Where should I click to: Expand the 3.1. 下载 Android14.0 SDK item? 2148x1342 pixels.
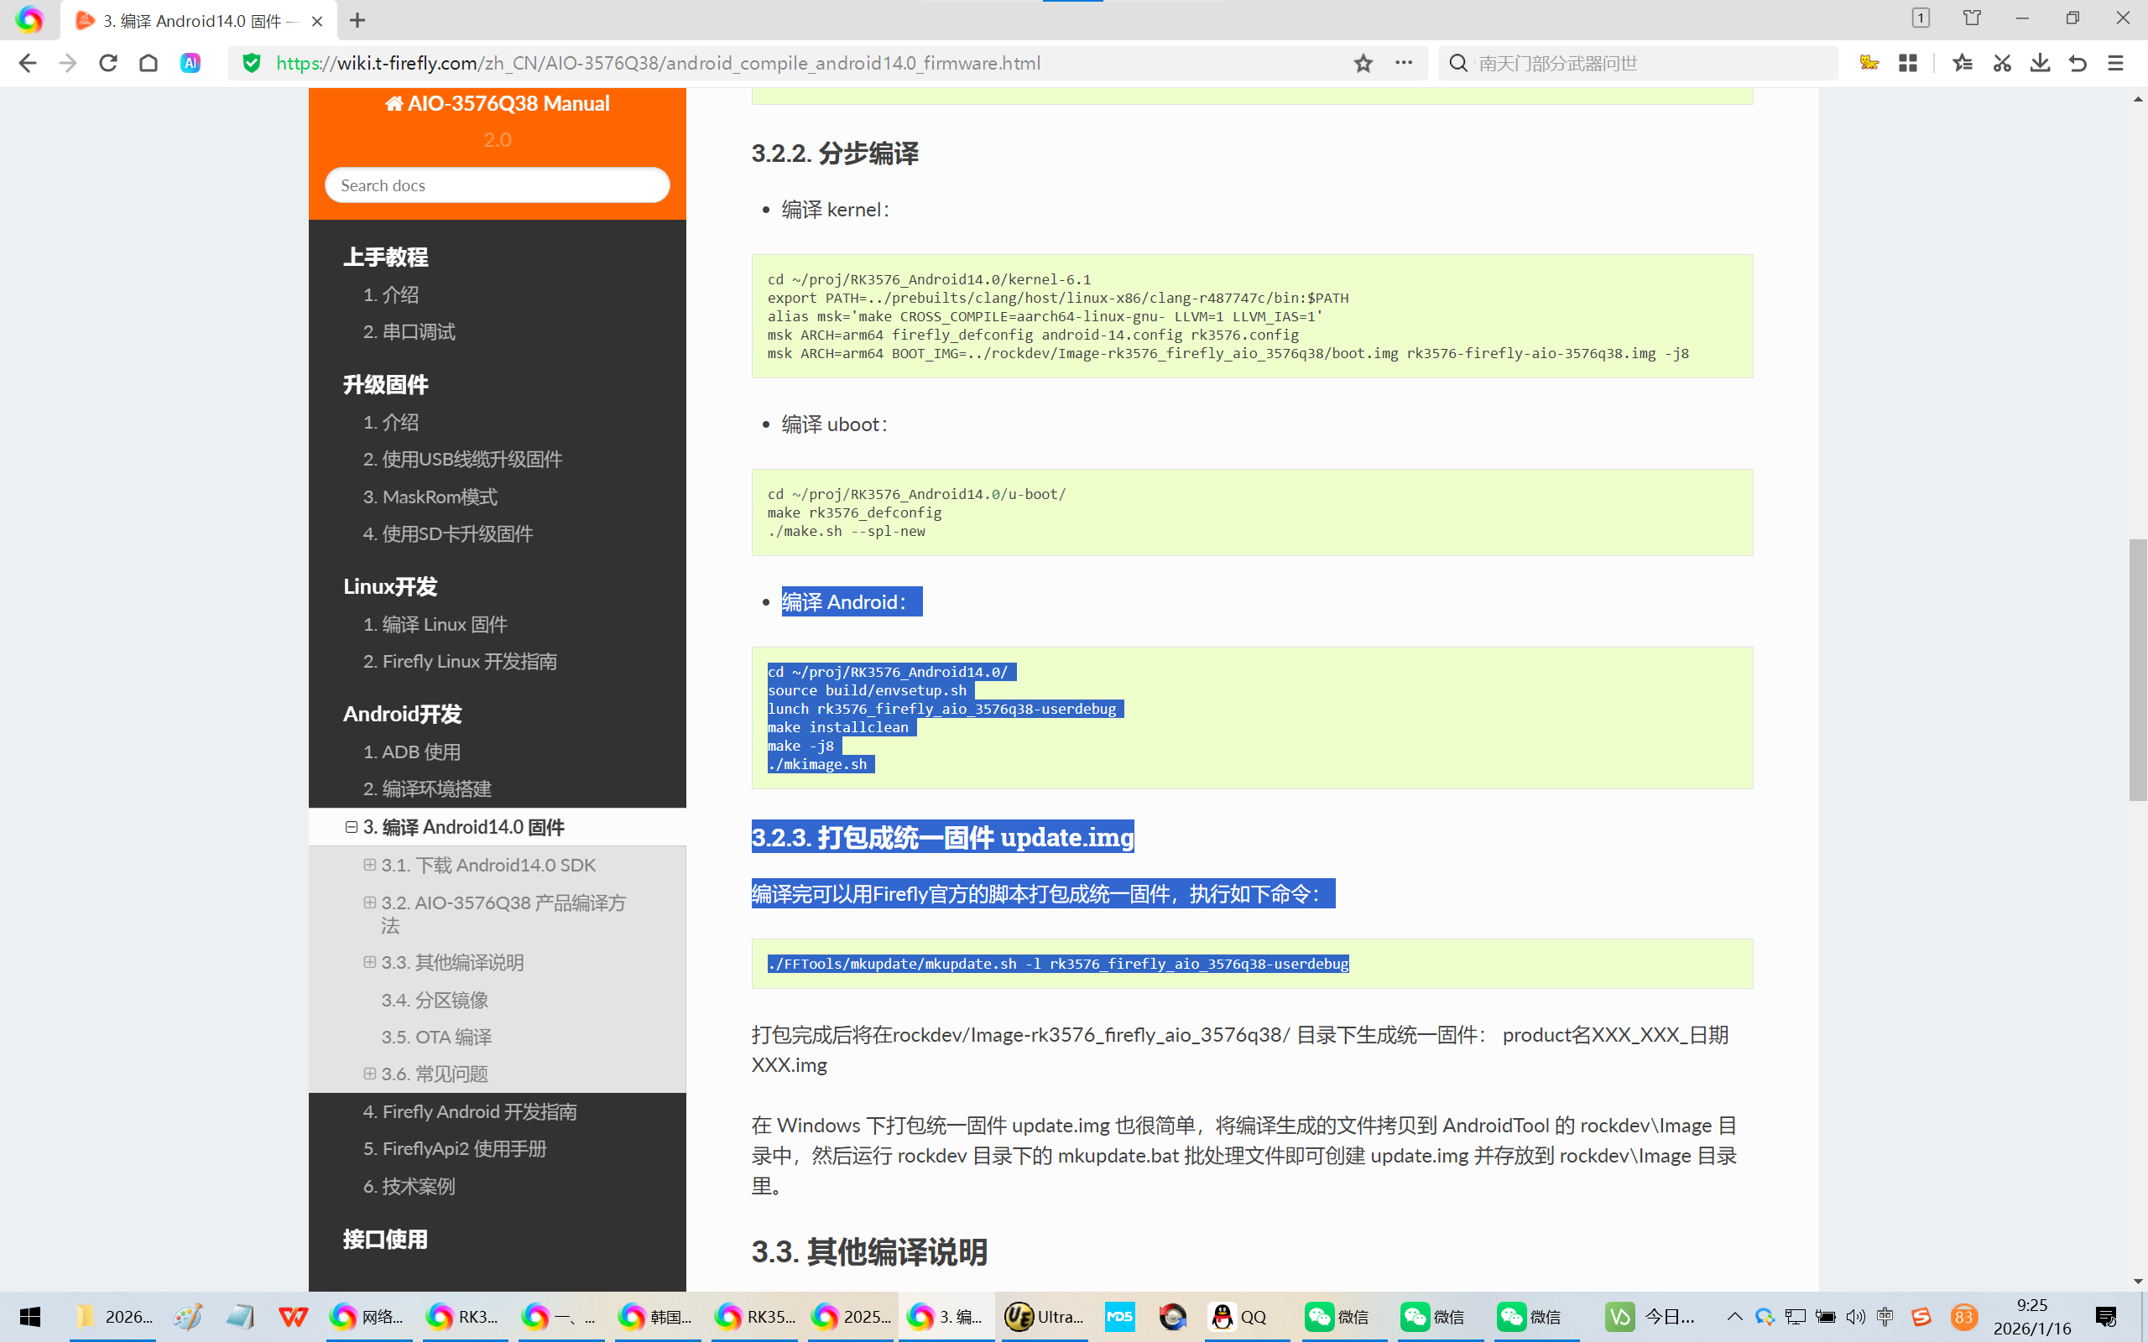click(369, 865)
